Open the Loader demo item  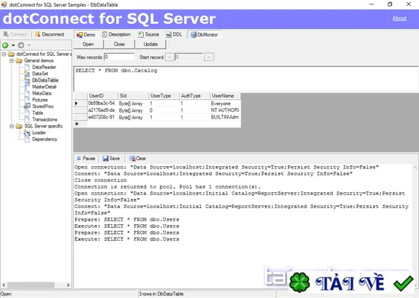coord(39,133)
